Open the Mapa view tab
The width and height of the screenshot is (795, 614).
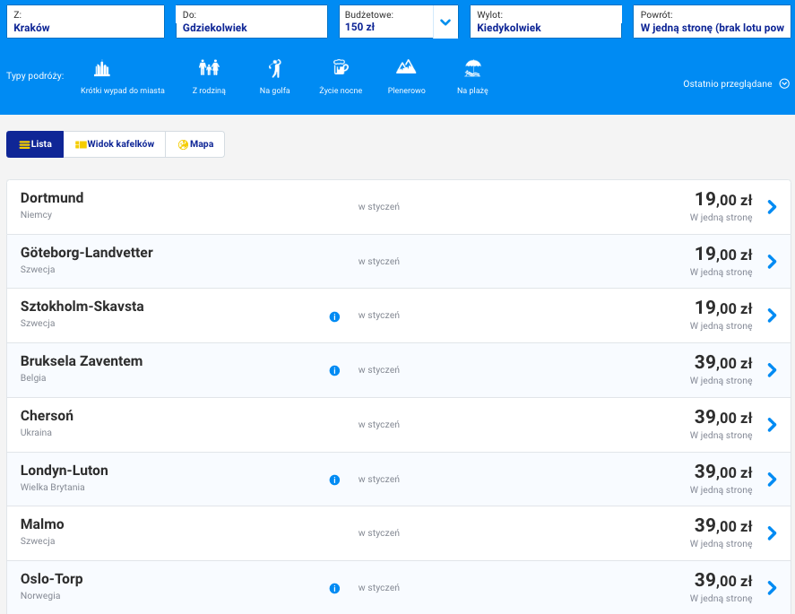pyautogui.click(x=195, y=144)
